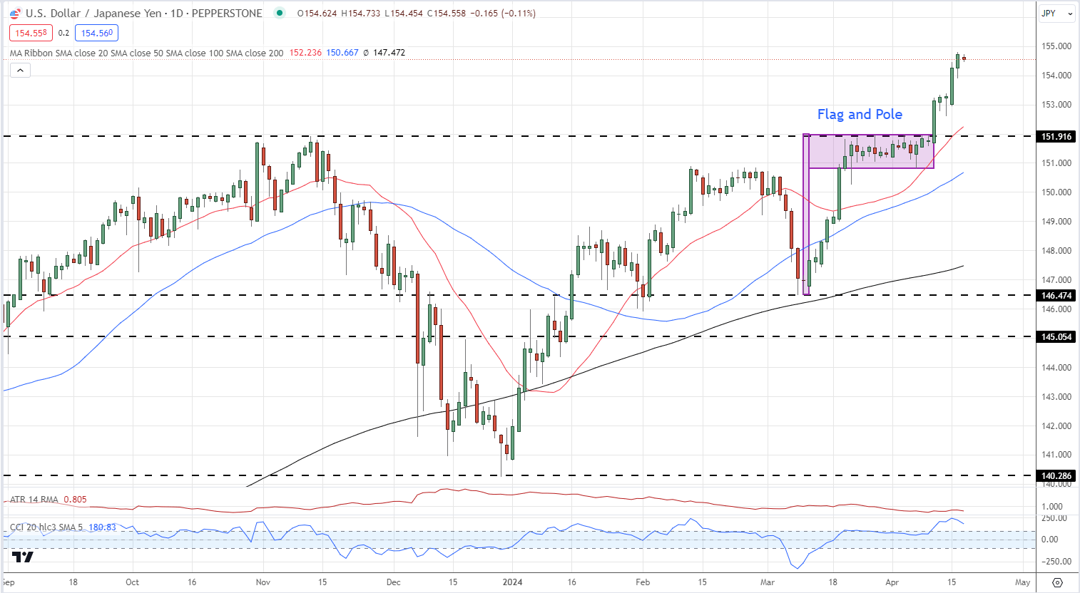Viewport: 1080px width, 593px height.
Task: Click the red sell price 154.558 button
Action: pos(30,33)
